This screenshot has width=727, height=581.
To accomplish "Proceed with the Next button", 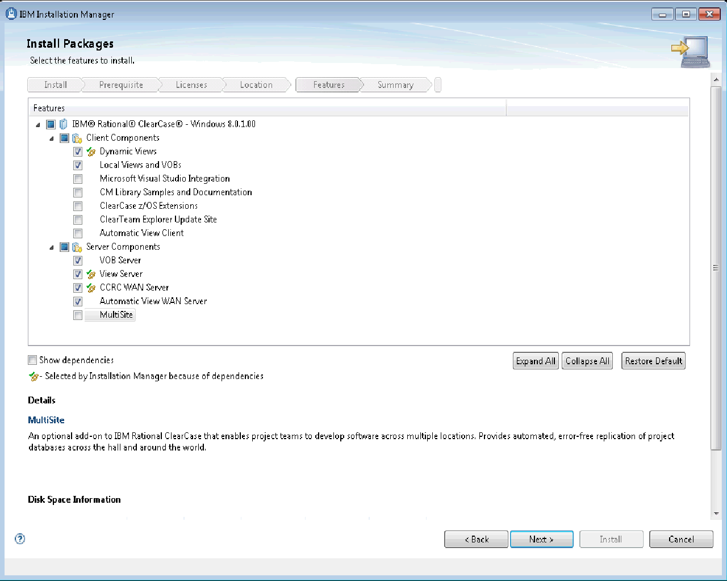I will (541, 539).
